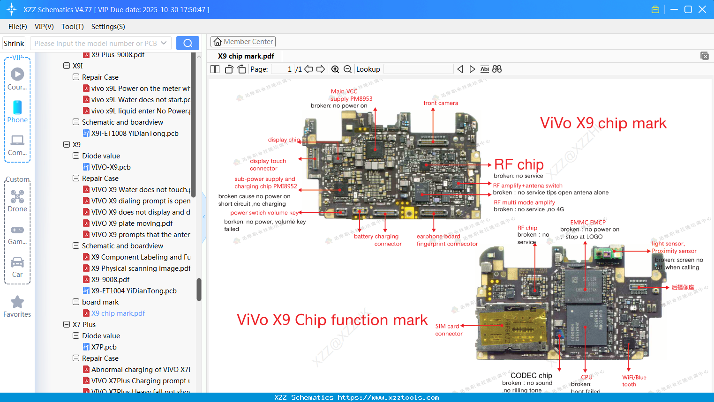714x402 pixels.
Task: Click the Lookup search input field
Action: [418, 69]
